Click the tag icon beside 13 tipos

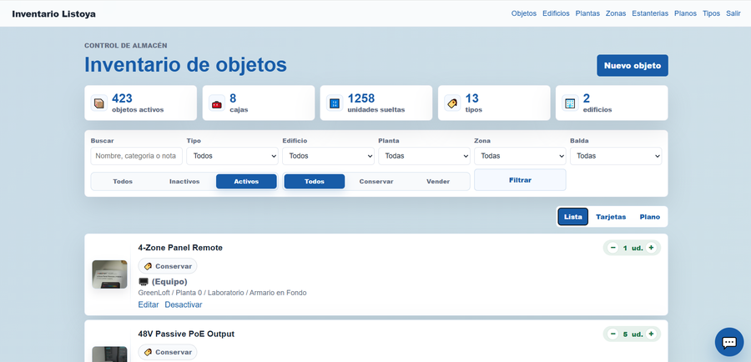452,103
